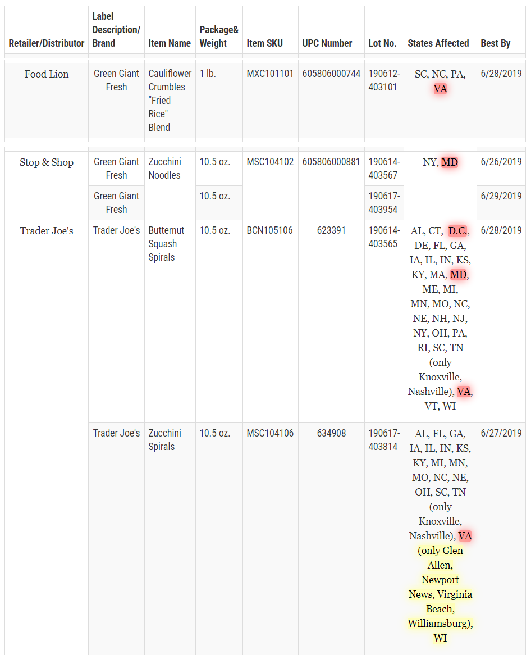The height and width of the screenshot is (659, 531).
Task: Click the highlighted D.C. state abbreviation
Action: [458, 231]
